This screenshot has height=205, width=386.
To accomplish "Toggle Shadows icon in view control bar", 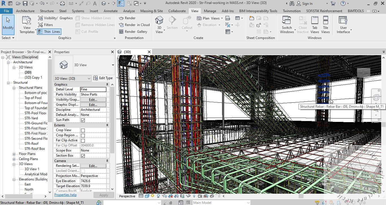I will [x=158, y=196].
